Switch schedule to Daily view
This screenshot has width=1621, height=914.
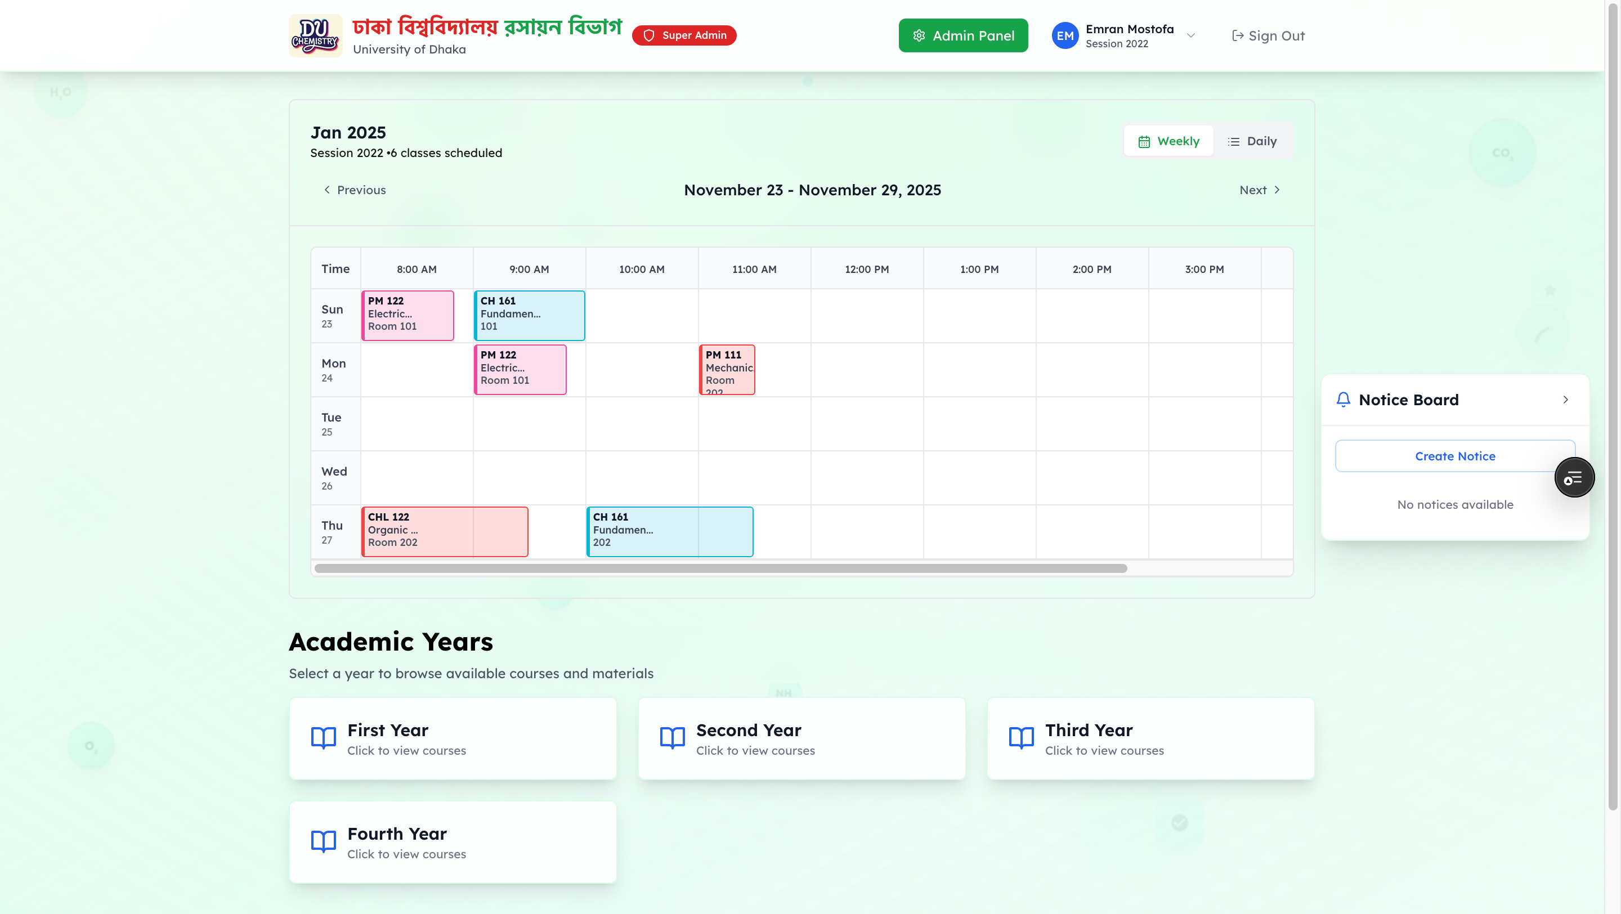(x=1252, y=141)
